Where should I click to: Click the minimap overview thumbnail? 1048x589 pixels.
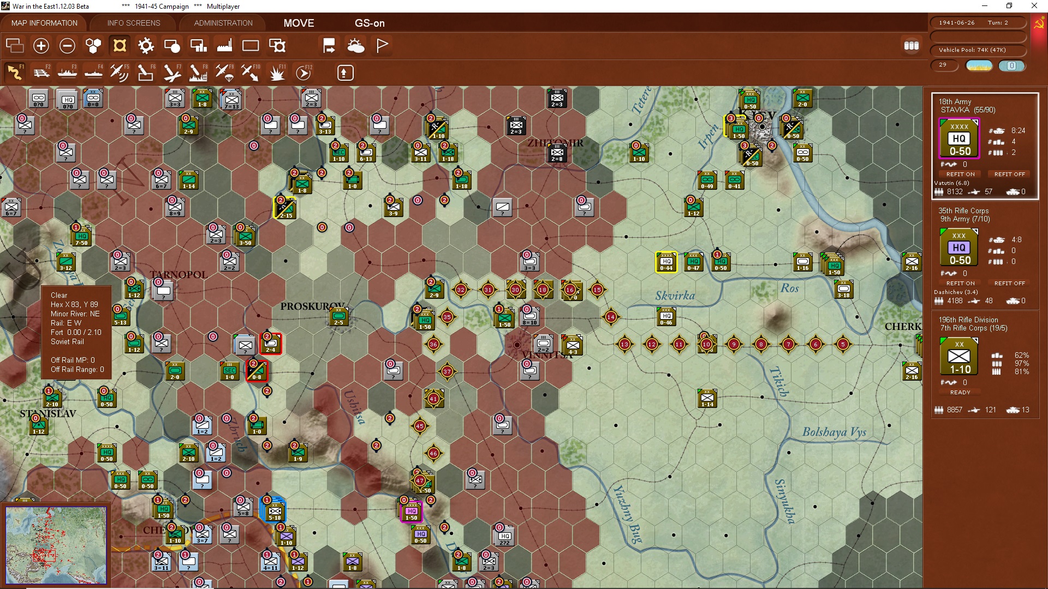(56, 545)
